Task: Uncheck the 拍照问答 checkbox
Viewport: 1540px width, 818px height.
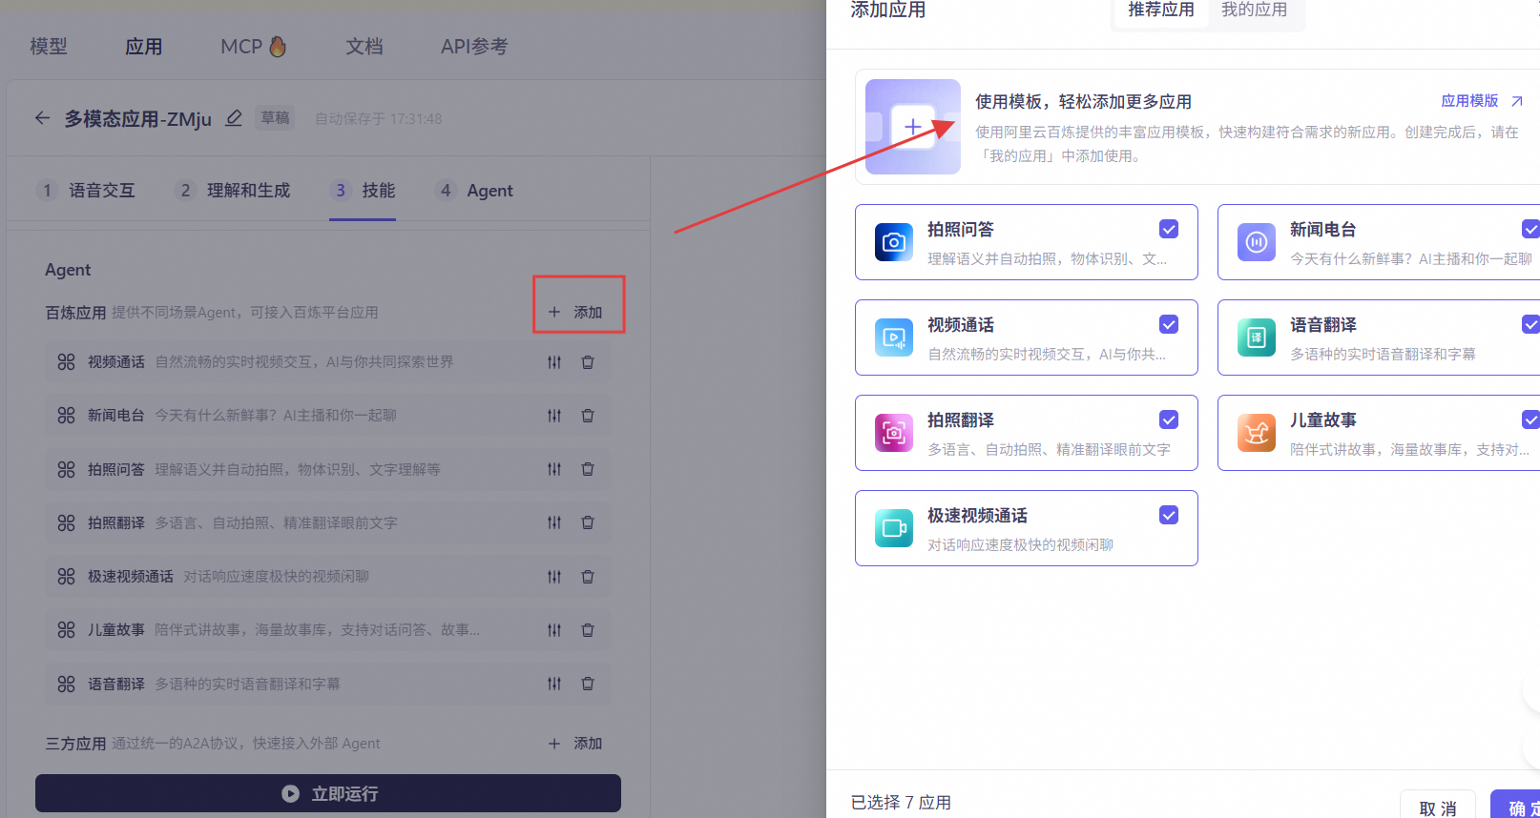Action: [x=1169, y=229]
